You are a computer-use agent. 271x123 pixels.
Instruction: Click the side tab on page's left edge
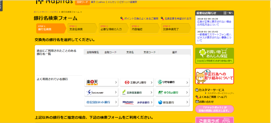point(1,6)
